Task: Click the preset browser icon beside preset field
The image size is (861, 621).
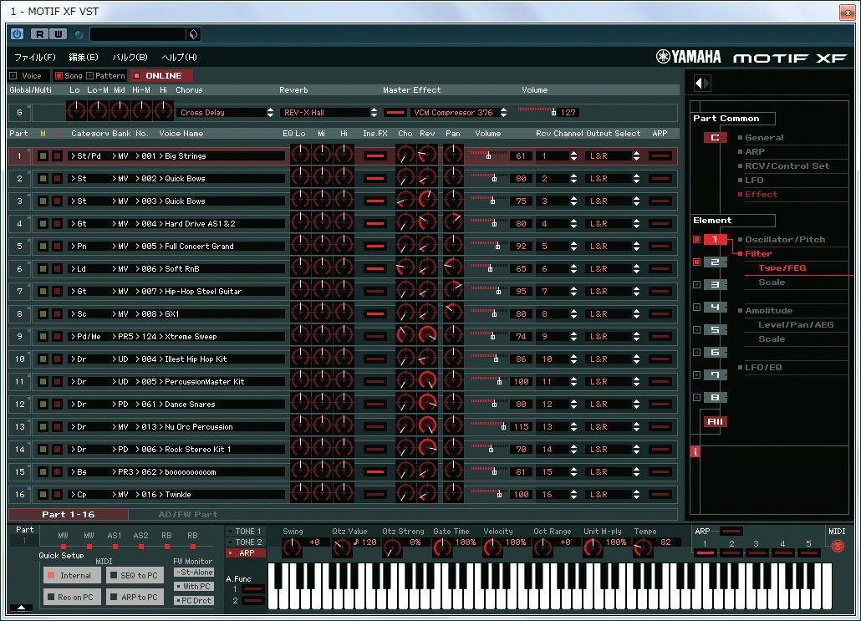Action: [x=193, y=34]
